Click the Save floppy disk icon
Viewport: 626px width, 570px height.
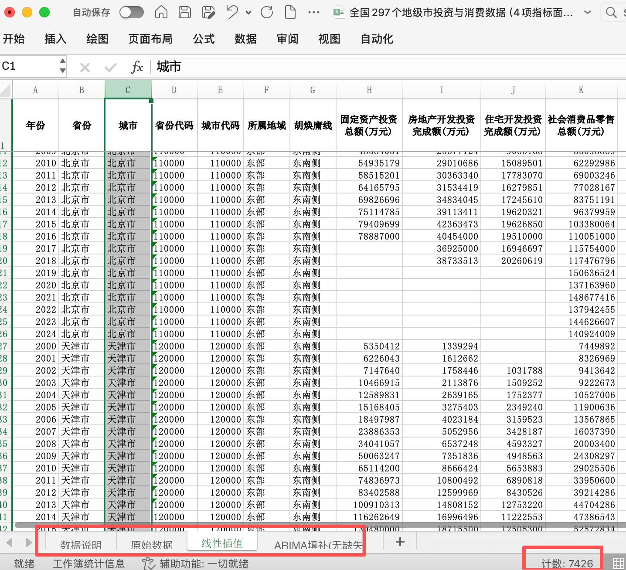coord(185,12)
